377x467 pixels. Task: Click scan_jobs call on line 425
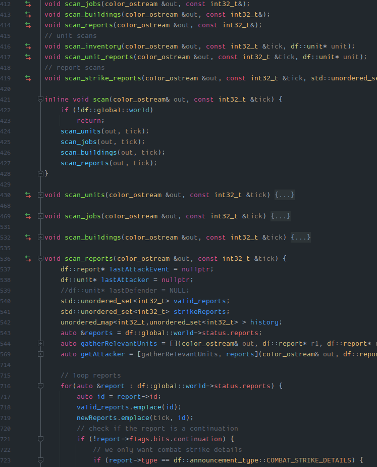[79, 142]
